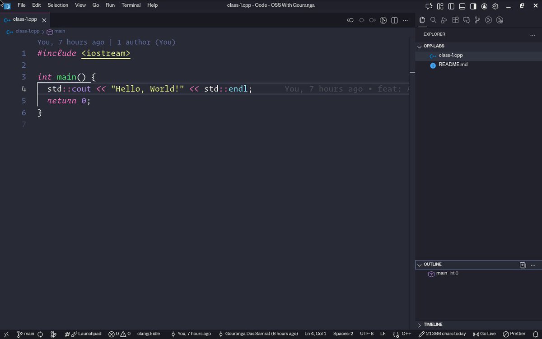542x339 pixels.
Task: Click the errors and warnings count
Action: pyautogui.click(x=120, y=334)
